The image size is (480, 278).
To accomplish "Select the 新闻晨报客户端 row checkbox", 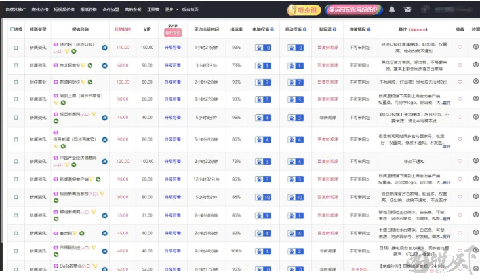I will 16,179.
